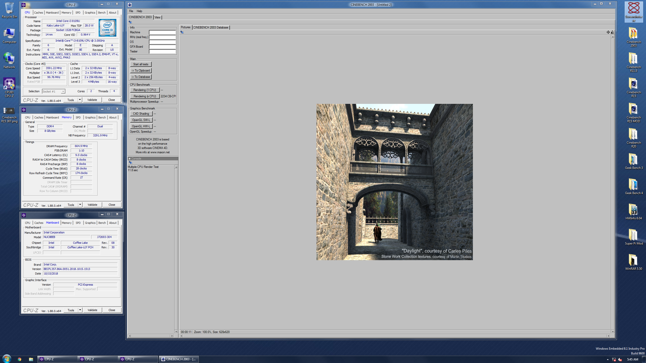The width and height of the screenshot is (646, 363).
Task: Collapse the Console panel toggle
Action: coord(130,159)
